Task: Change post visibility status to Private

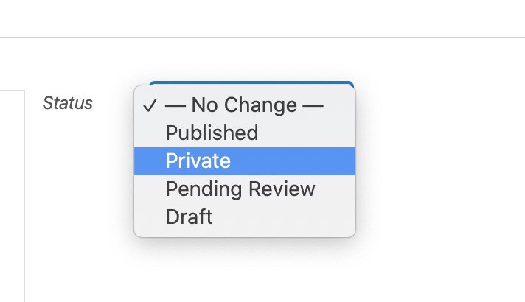Action: tap(198, 161)
